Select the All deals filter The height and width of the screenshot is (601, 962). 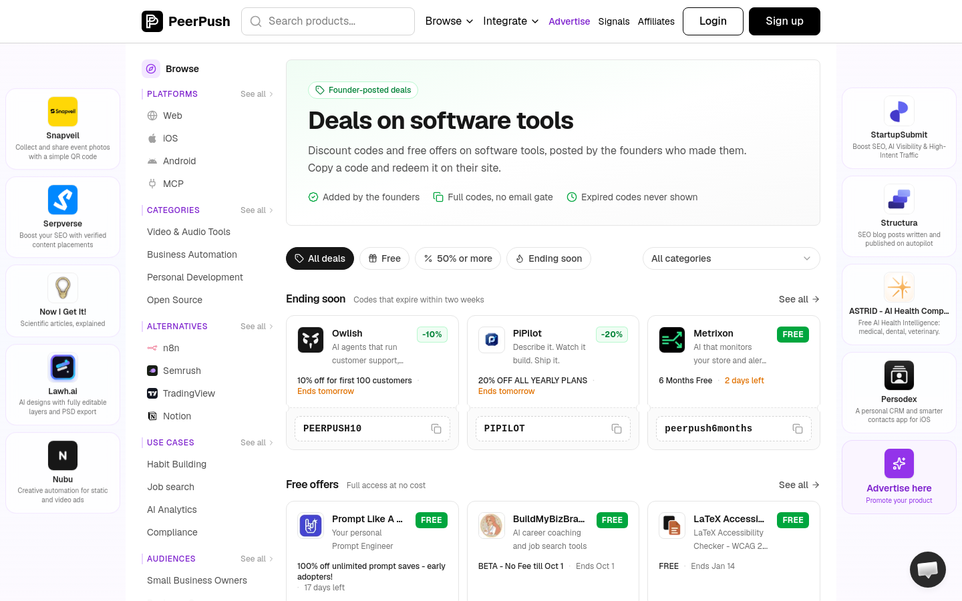tap(320, 258)
